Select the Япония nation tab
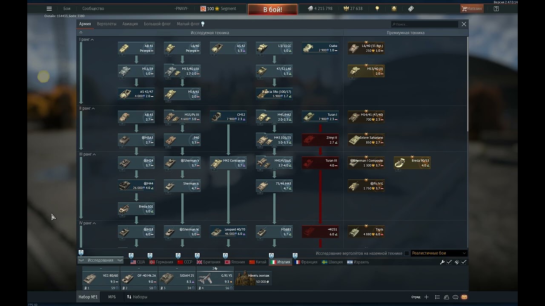545x306 pixels. (235, 262)
